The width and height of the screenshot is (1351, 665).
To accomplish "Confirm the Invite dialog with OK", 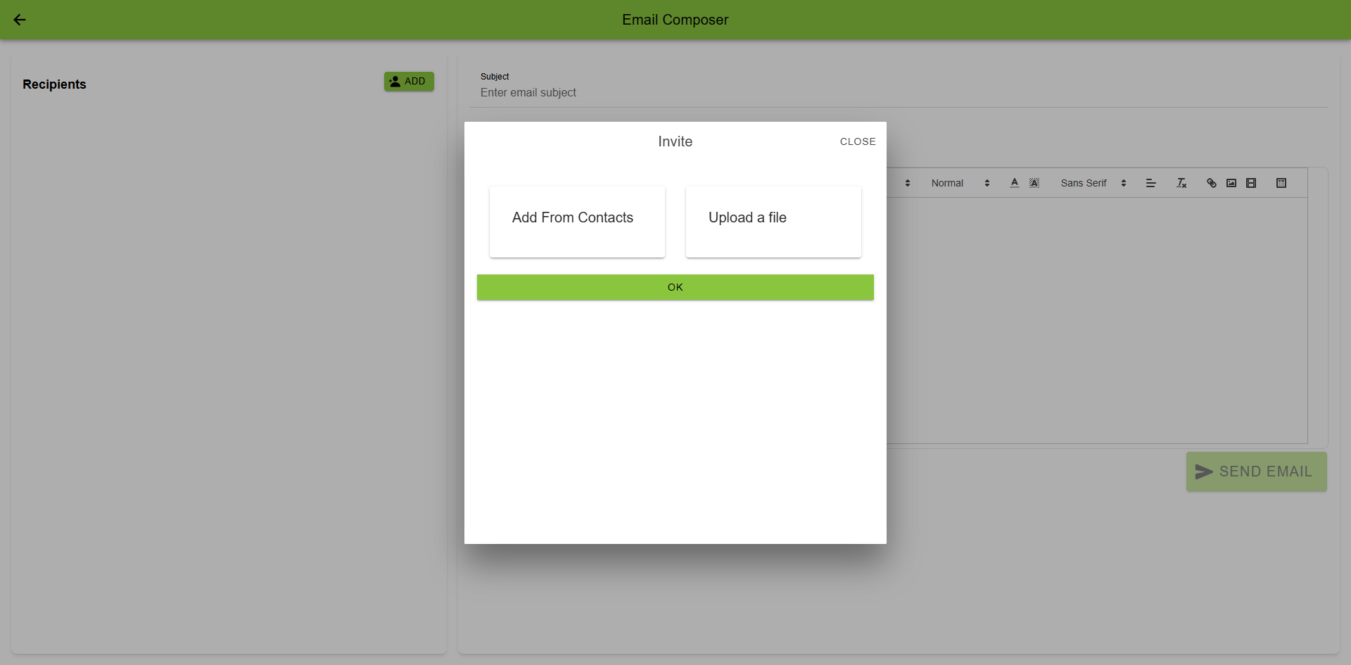I will (x=675, y=287).
